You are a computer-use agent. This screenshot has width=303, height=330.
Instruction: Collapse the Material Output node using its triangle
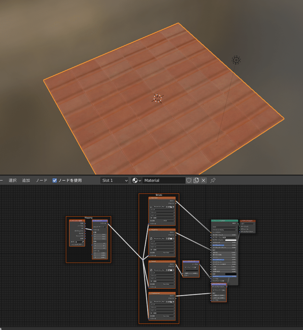pyautogui.click(x=241, y=221)
